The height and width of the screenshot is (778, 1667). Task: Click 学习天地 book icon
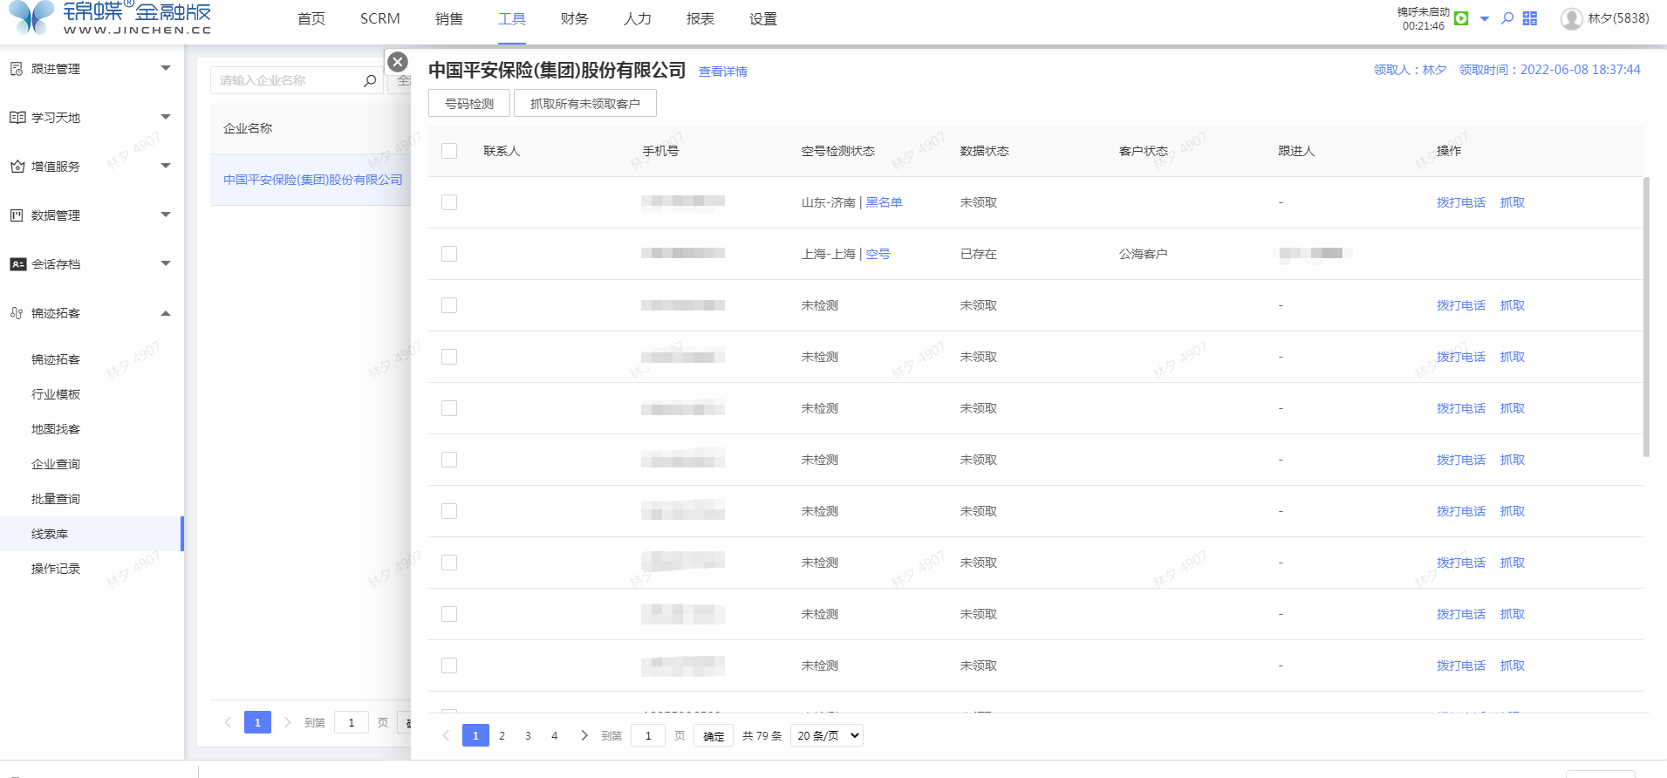click(17, 118)
